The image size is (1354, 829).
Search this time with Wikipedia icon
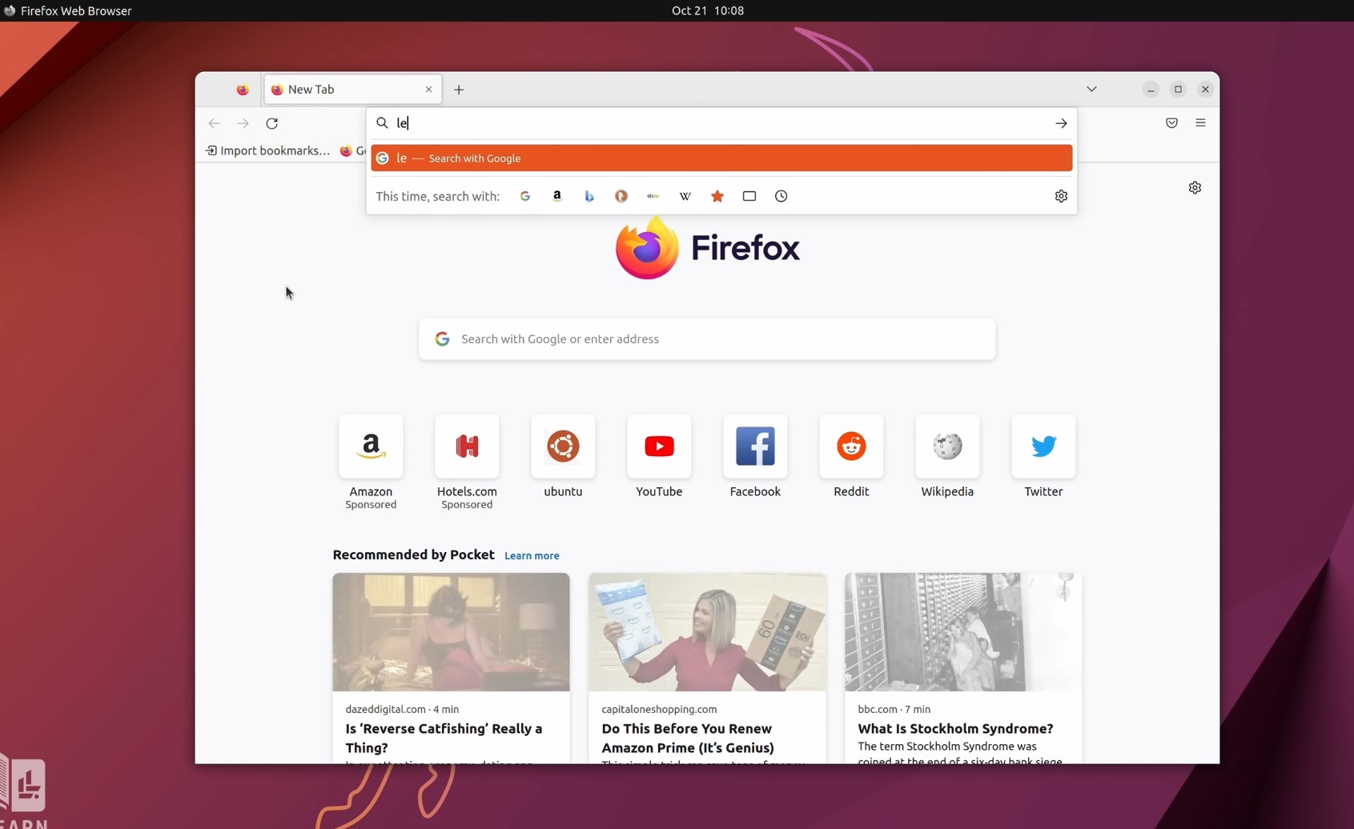click(685, 196)
